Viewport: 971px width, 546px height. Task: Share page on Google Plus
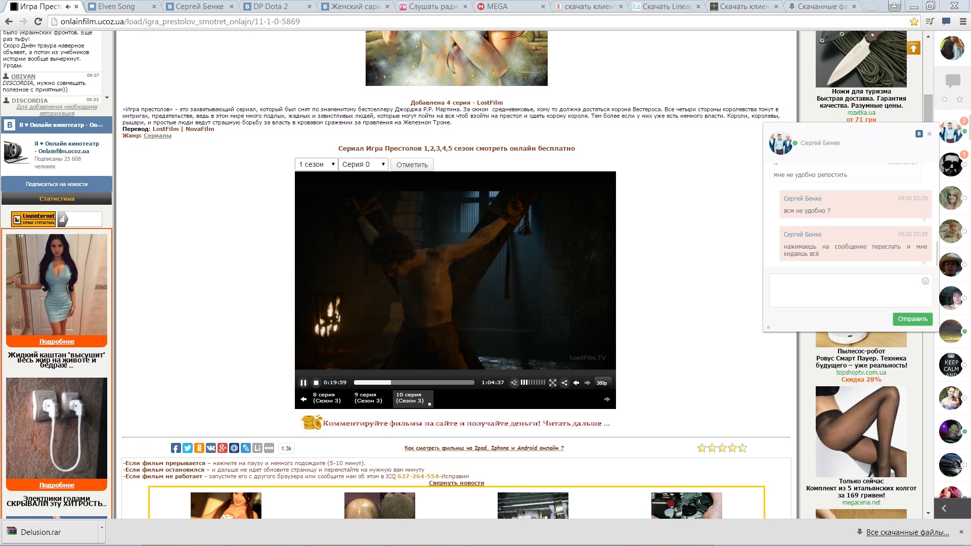point(223,448)
